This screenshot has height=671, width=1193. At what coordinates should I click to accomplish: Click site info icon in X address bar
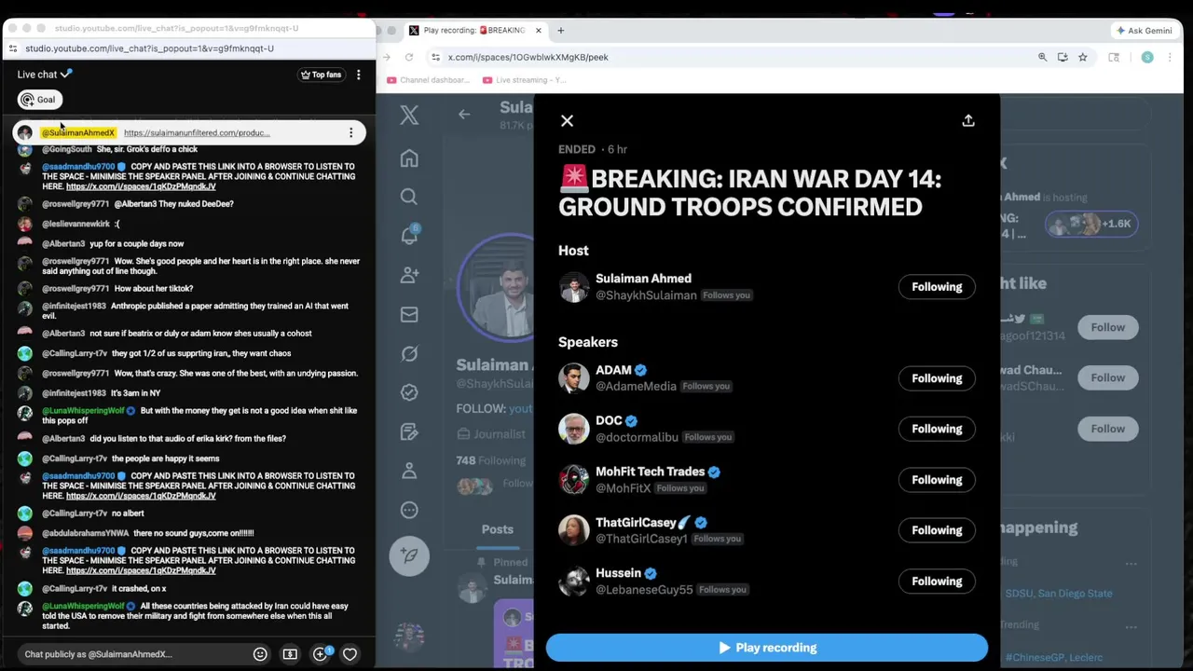coord(435,57)
